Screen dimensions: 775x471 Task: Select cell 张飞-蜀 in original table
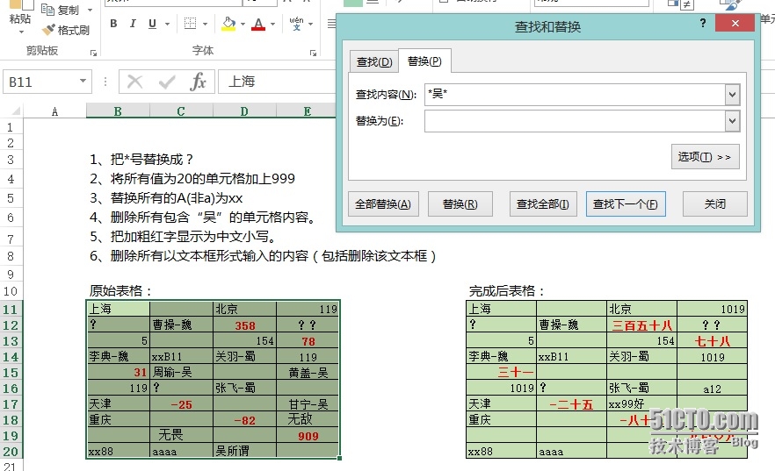point(244,389)
